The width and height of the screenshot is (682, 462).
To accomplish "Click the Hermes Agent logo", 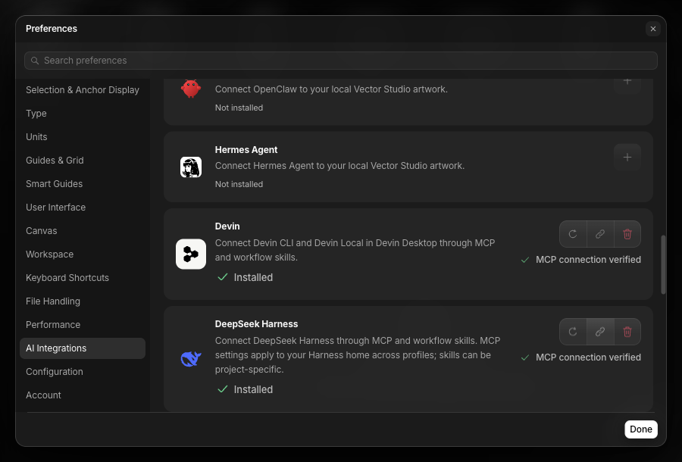I will pos(191,167).
